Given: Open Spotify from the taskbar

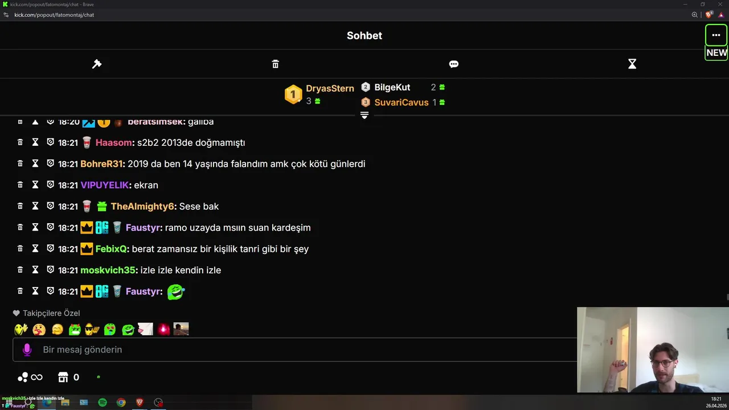Looking at the screenshot, I should (x=103, y=403).
